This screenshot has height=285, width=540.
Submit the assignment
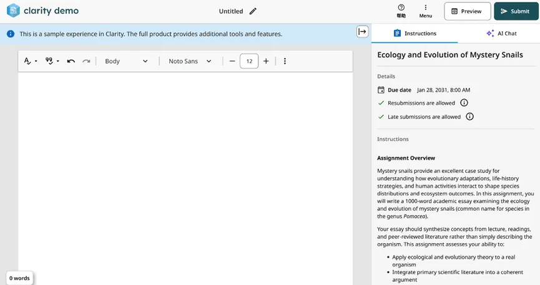(515, 11)
